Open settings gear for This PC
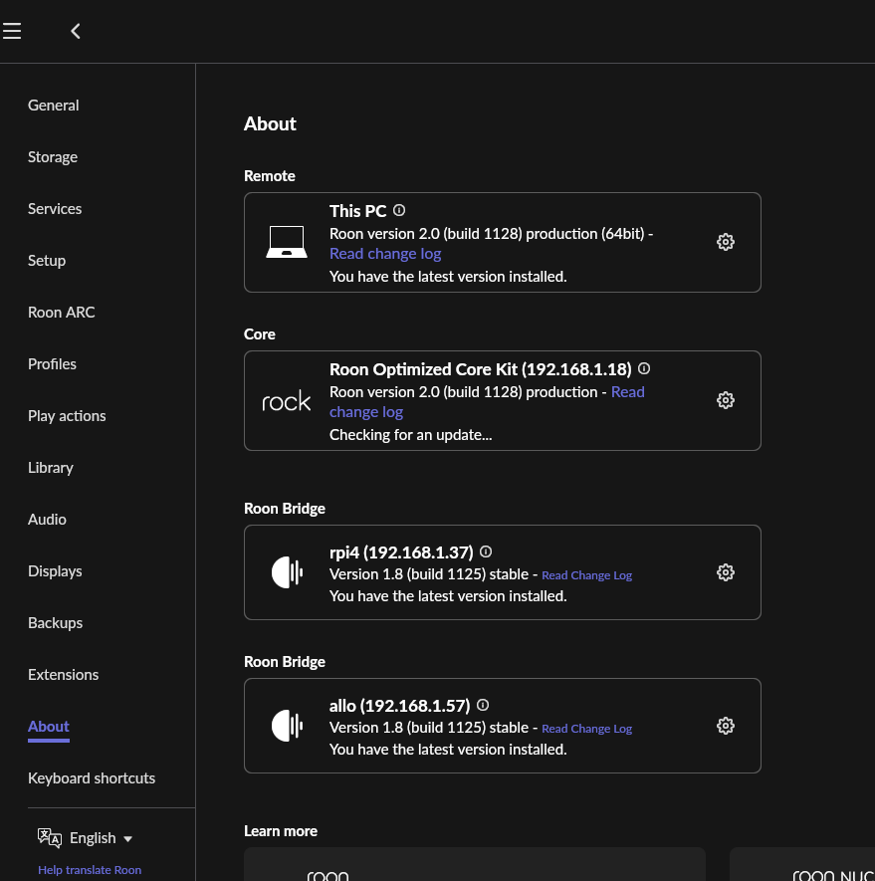Screen dimensions: 875x881 pos(725,242)
